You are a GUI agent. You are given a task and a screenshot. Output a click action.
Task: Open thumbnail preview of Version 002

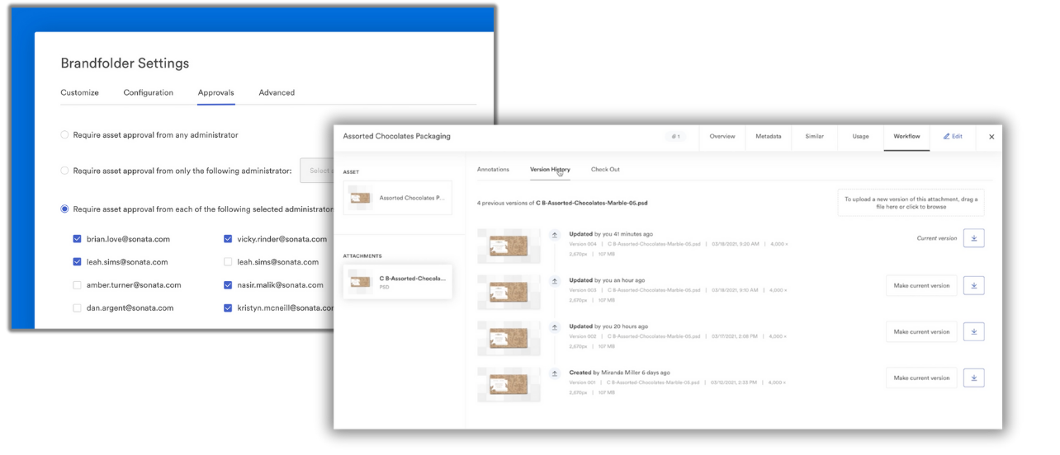[x=509, y=338]
